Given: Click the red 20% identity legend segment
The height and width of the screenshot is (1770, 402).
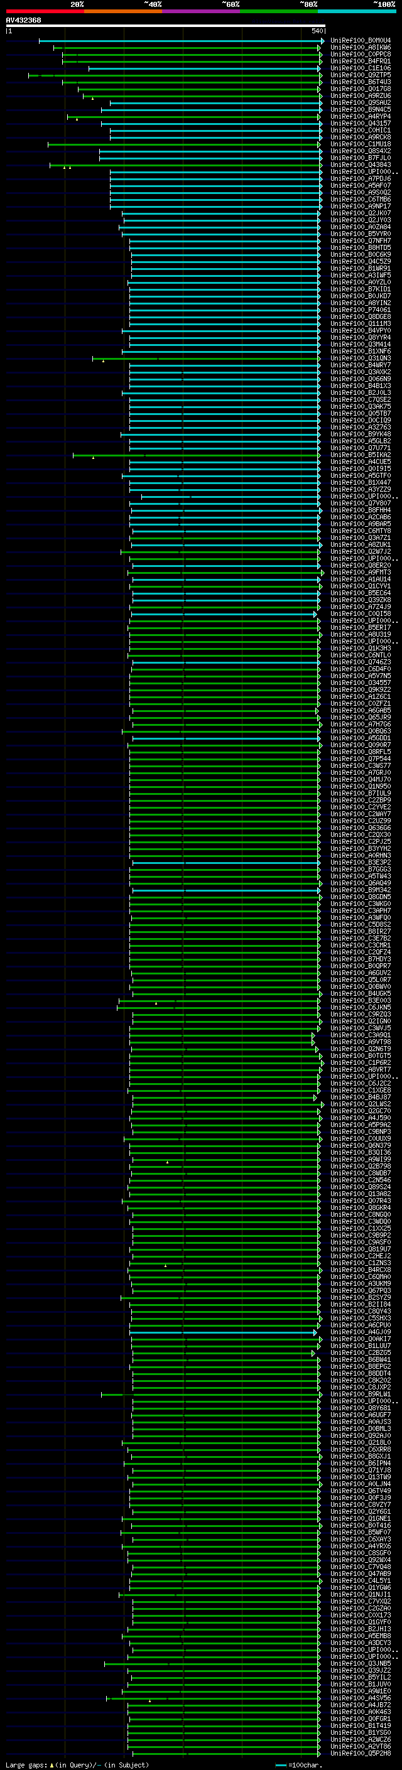Looking at the screenshot, I should 45,11.
